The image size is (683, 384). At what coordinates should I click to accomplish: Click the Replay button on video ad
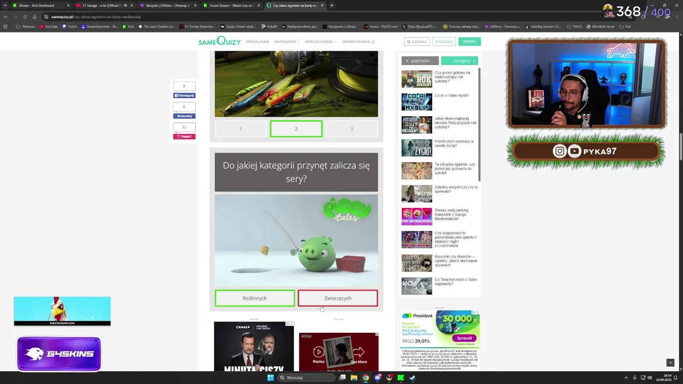[x=319, y=354]
